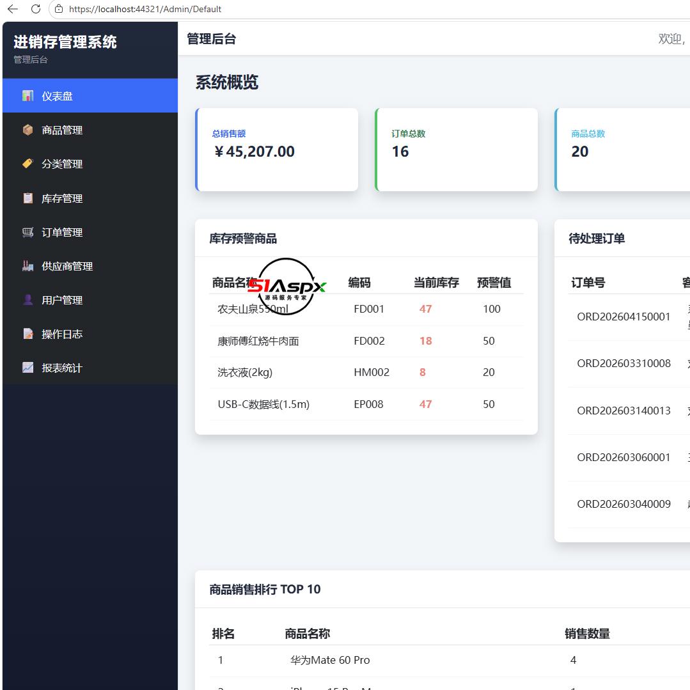690x690 pixels.
Task: Click order ORD202603140013
Action: (x=623, y=411)
